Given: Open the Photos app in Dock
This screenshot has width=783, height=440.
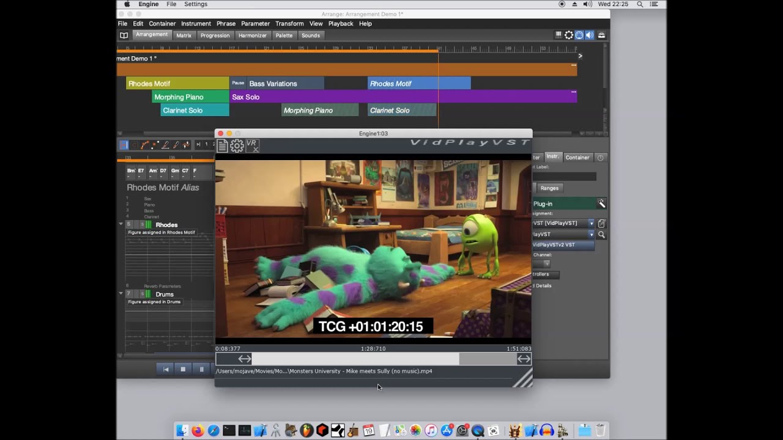Looking at the screenshot, I should (415, 431).
